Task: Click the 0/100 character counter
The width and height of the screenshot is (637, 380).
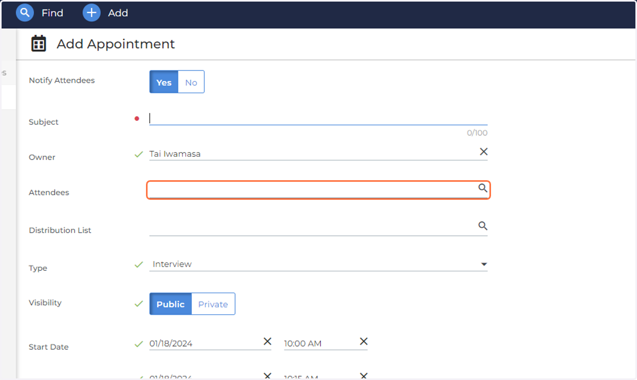Action: point(477,133)
